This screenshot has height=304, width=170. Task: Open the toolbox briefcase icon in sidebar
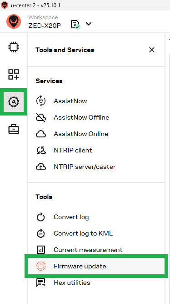[x=14, y=129]
